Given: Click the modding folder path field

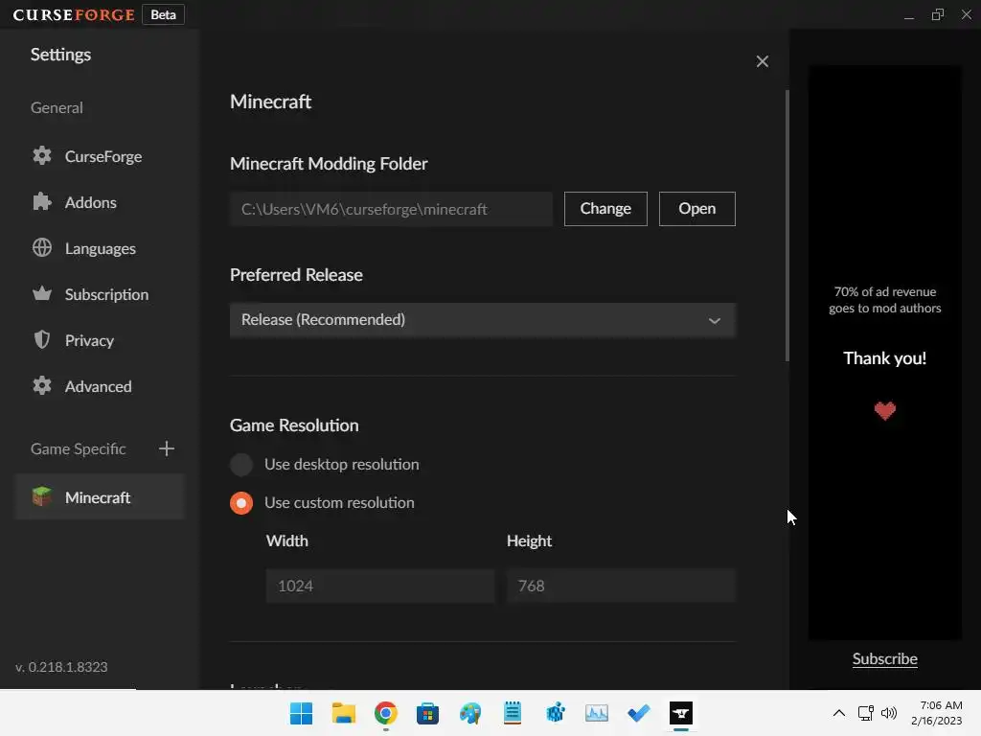Looking at the screenshot, I should pyautogui.click(x=391, y=209).
